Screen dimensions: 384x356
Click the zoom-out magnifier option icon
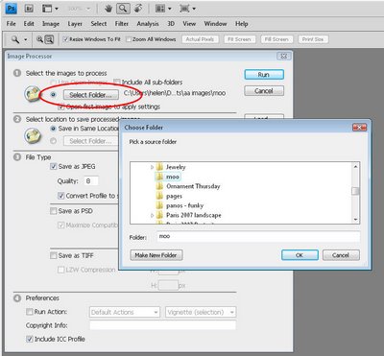(49, 39)
